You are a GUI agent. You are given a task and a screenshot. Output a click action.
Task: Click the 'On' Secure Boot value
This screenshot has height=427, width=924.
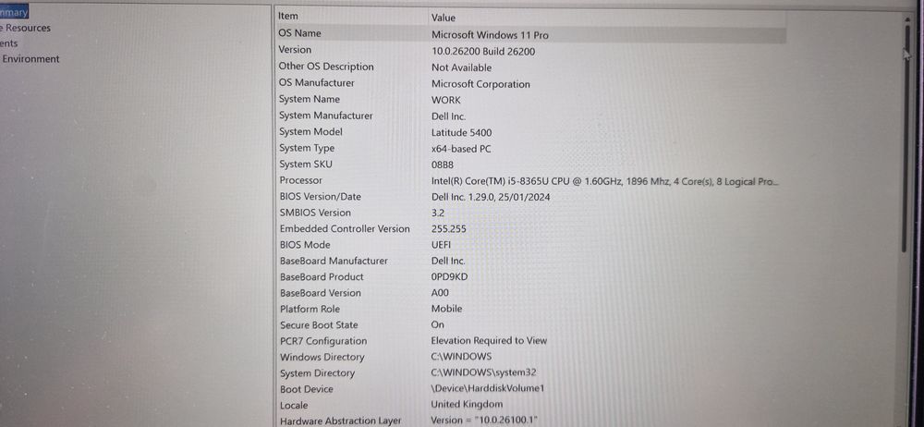pos(438,324)
